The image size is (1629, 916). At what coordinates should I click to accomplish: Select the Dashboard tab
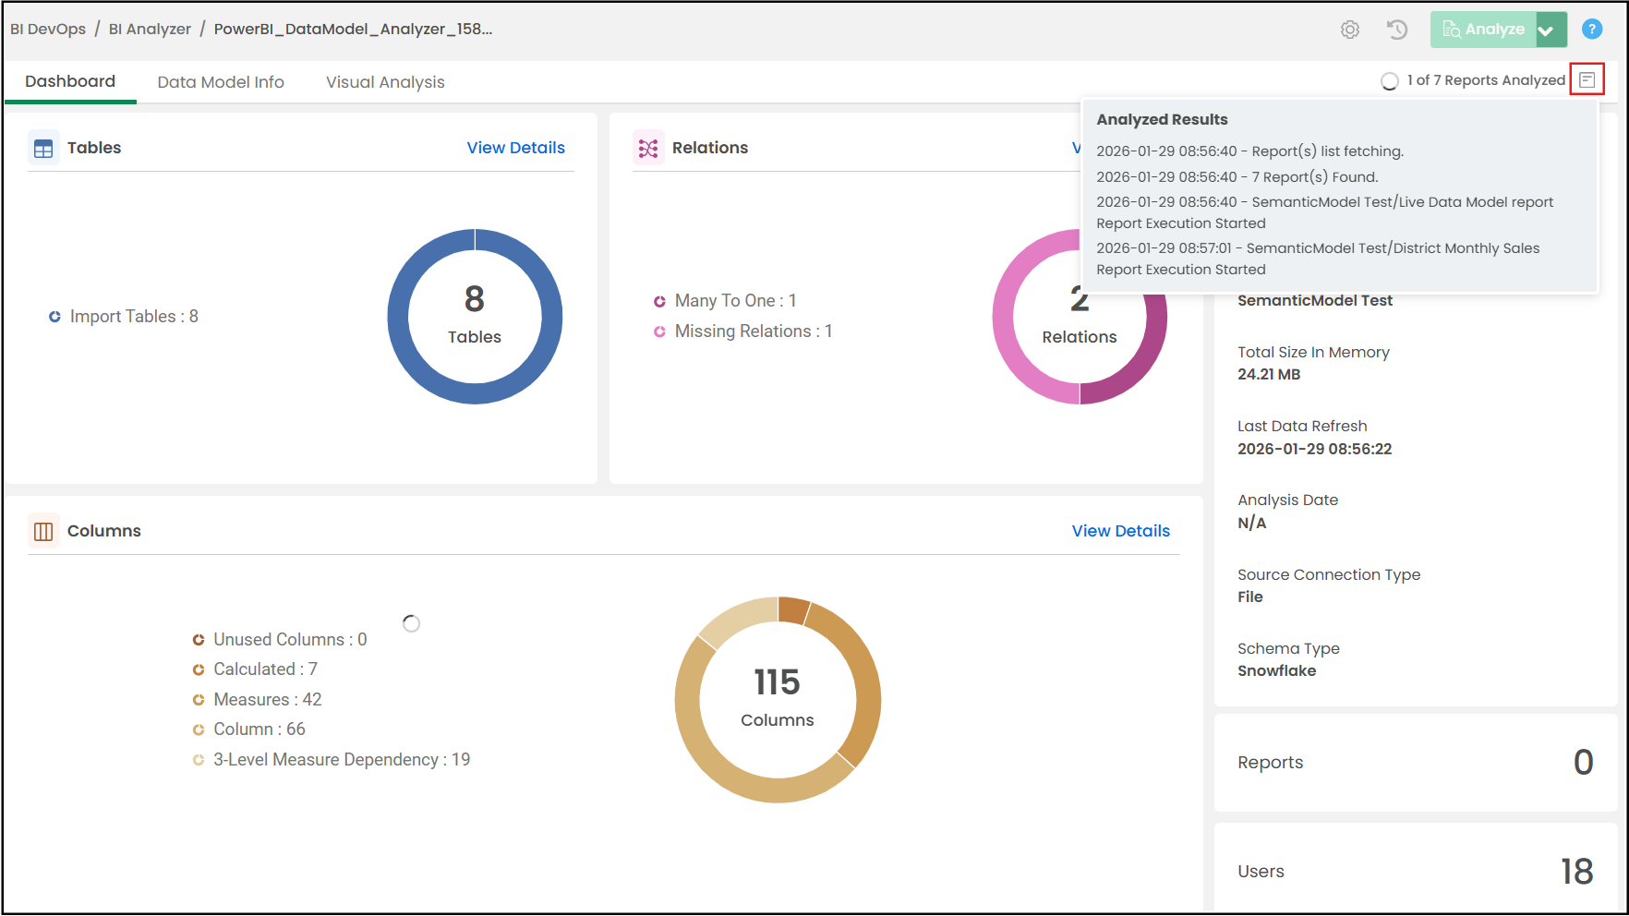70,81
